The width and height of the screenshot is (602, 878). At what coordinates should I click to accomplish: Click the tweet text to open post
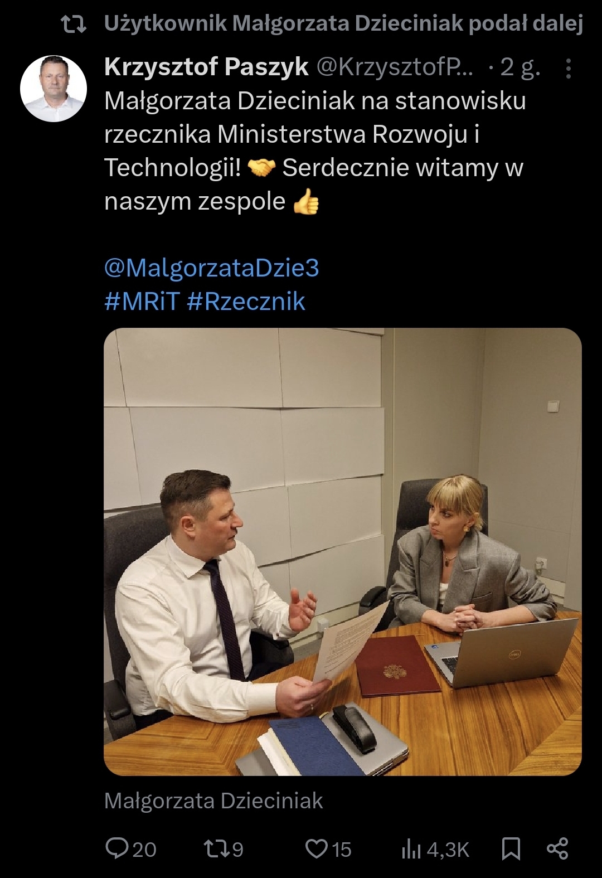pyautogui.click(x=315, y=151)
